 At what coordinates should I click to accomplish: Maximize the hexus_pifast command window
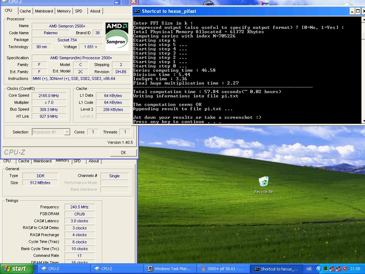click(x=358, y=11)
